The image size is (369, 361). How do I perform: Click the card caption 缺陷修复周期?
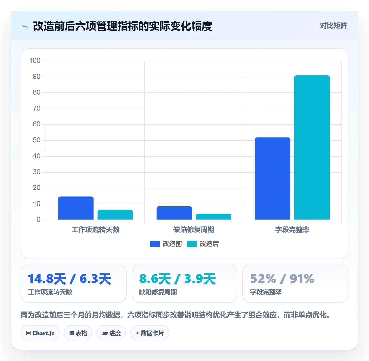coord(158,292)
